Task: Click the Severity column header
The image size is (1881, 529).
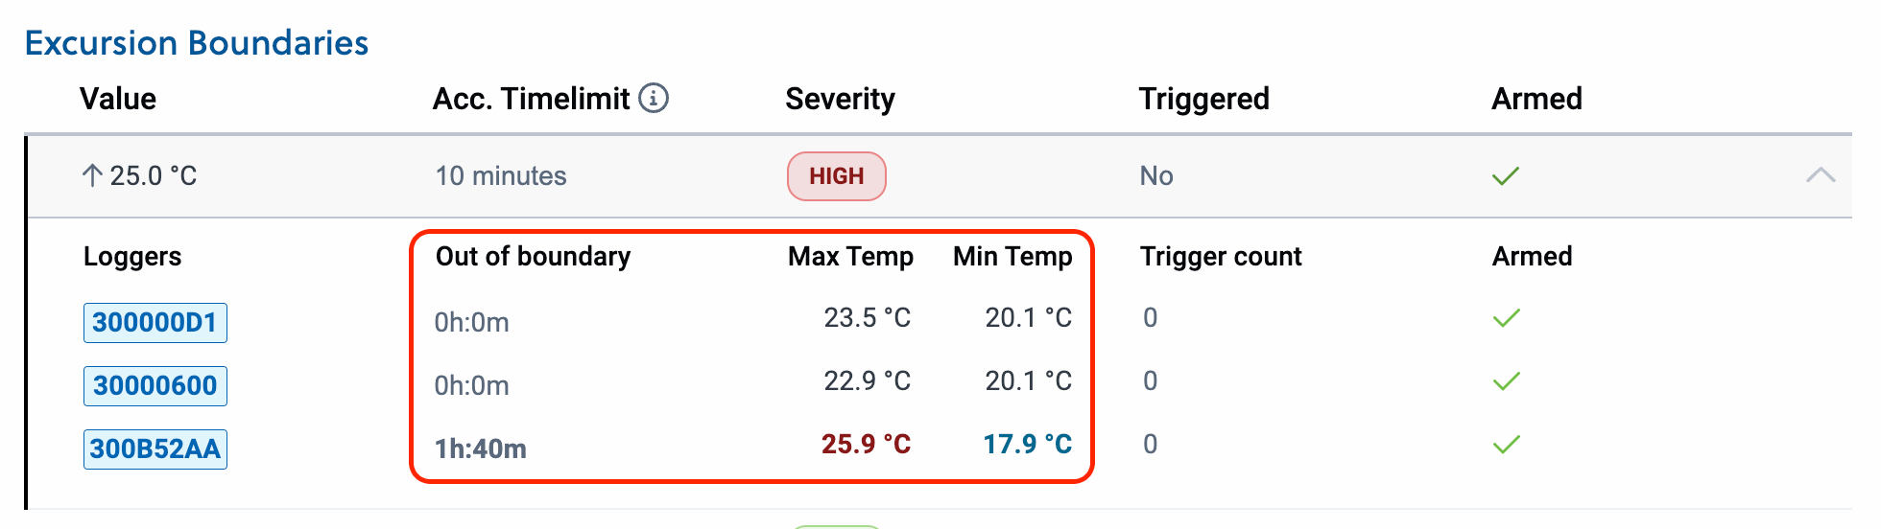Action: coord(840,99)
